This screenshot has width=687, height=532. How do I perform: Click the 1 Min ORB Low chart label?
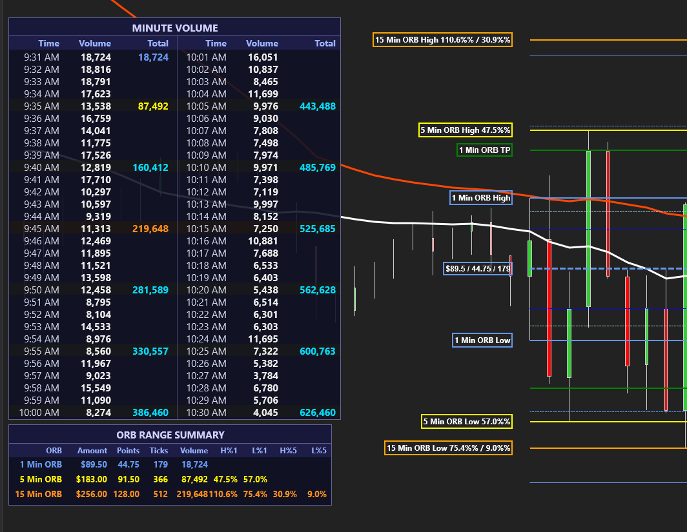(482, 340)
